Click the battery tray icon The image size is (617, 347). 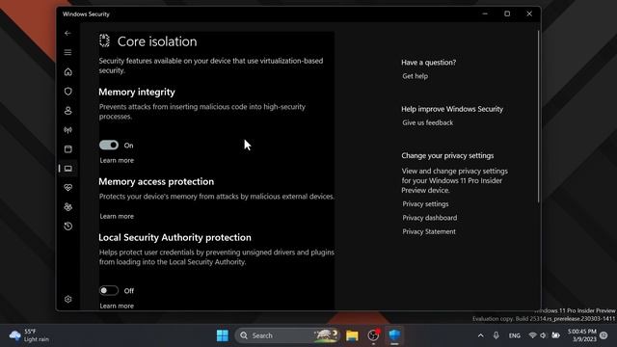pos(555,335)
